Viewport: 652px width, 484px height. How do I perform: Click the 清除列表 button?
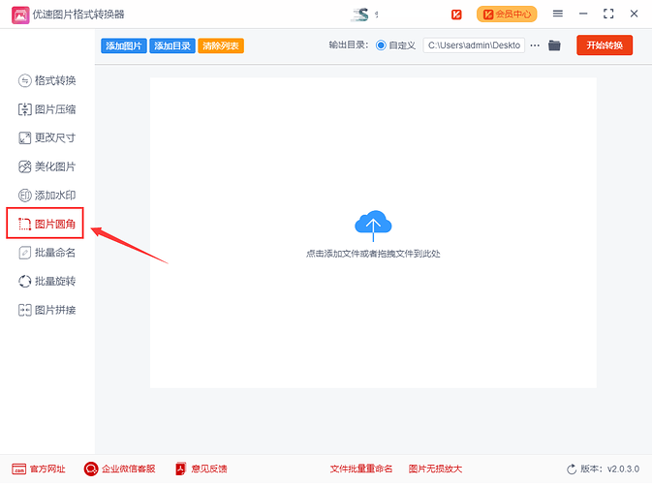pyautogui.click(x=221, y=45)
